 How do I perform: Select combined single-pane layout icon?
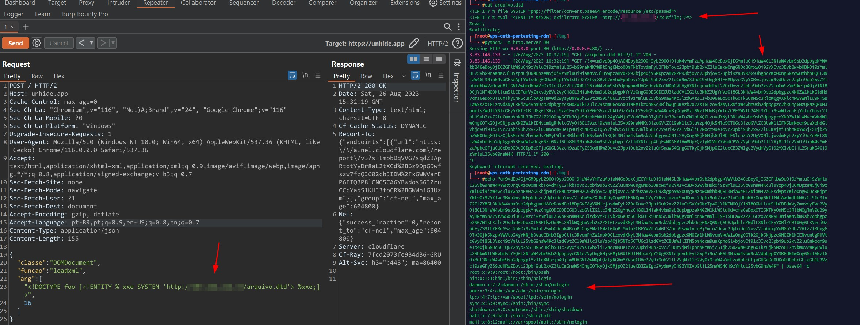[439, 59]
